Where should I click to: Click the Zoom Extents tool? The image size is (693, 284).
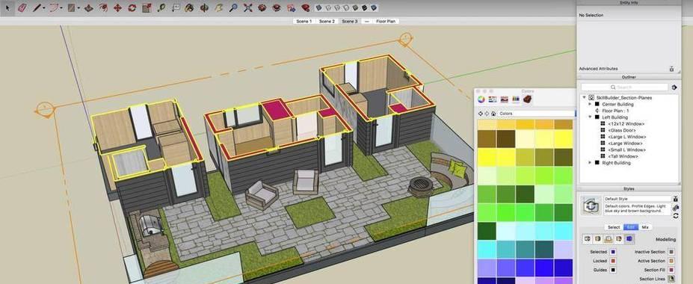(x=248, y=8)
